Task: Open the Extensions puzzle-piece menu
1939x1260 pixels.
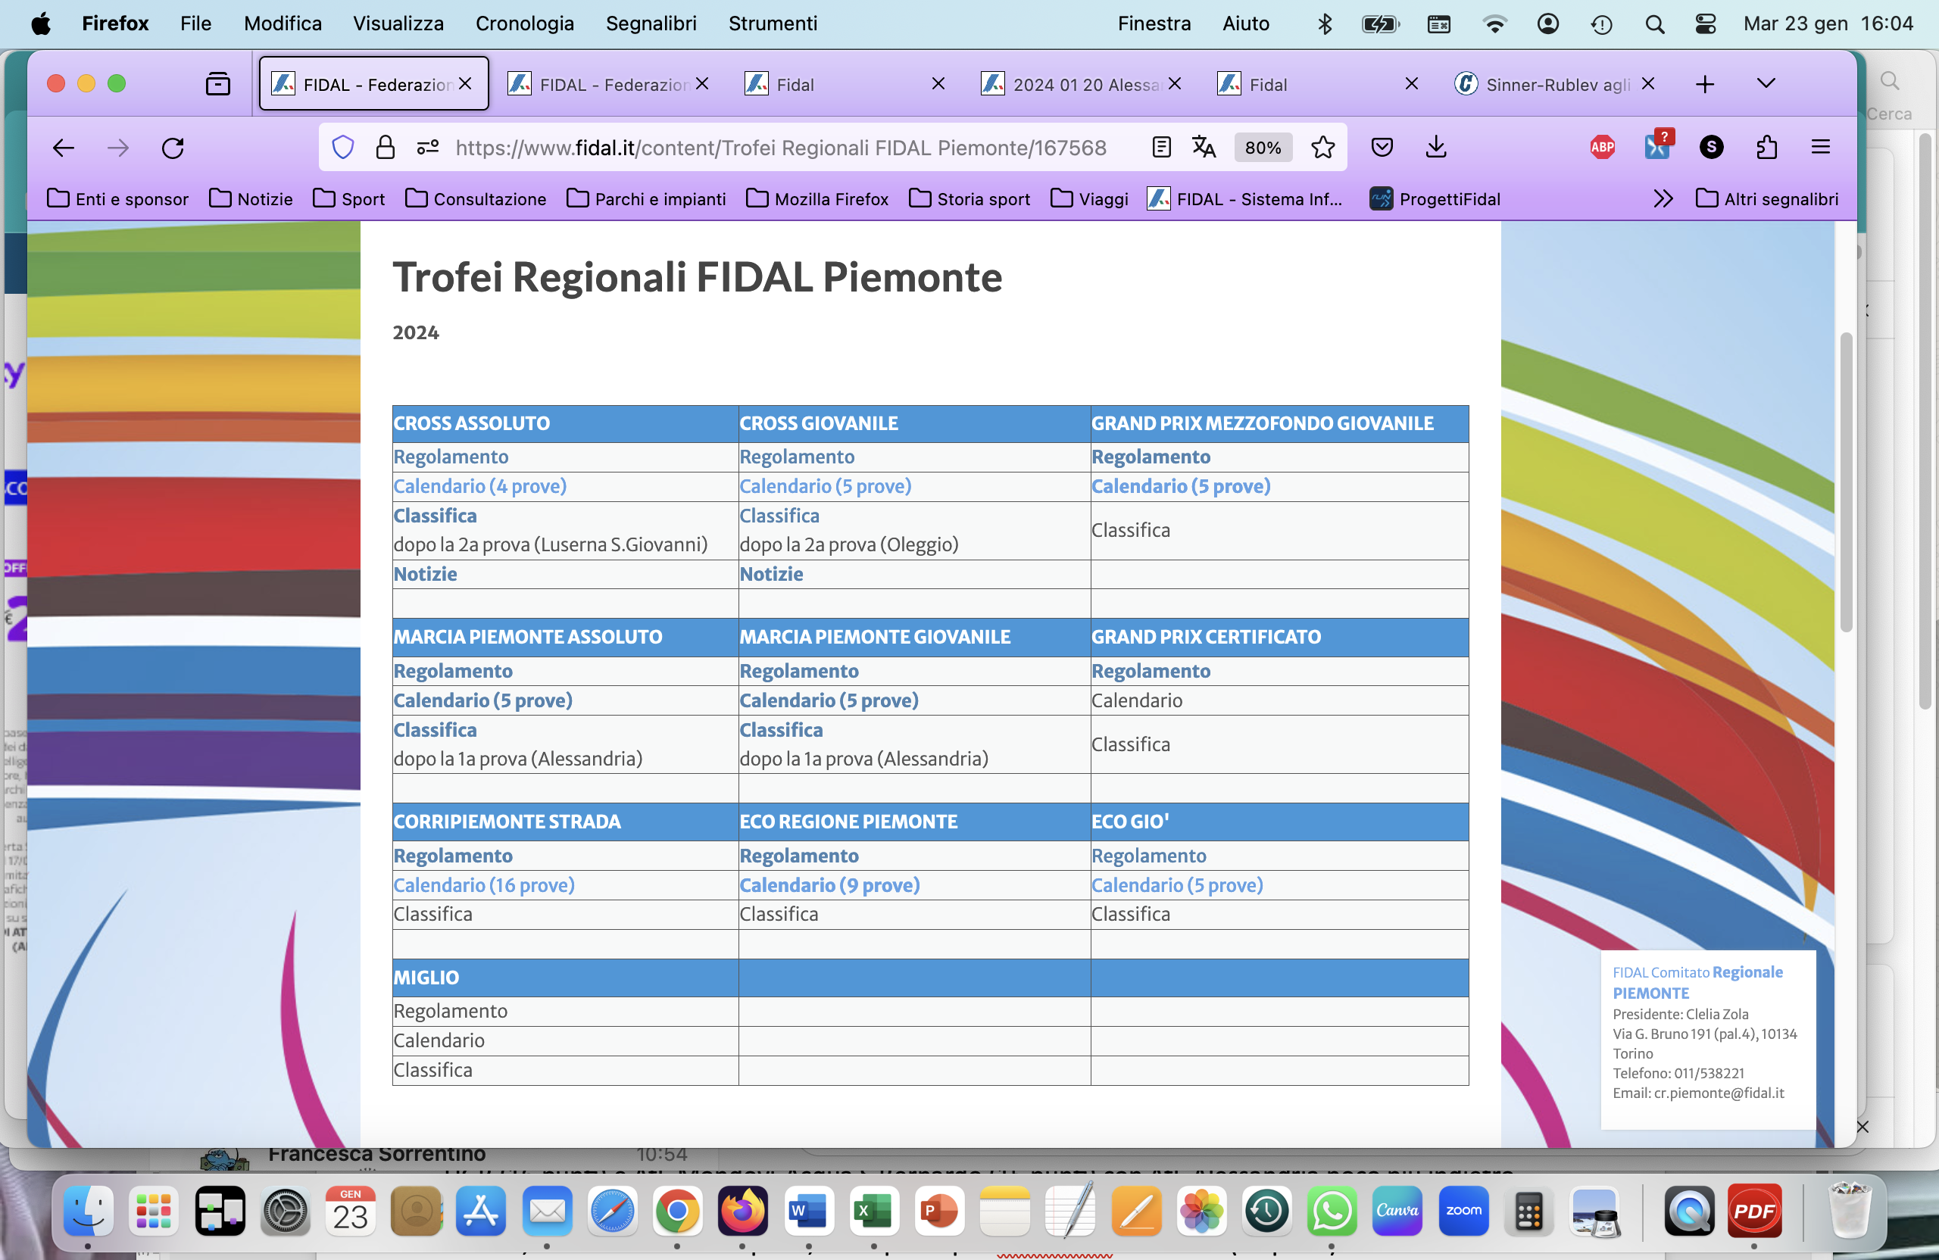Action: (1766, 148)
